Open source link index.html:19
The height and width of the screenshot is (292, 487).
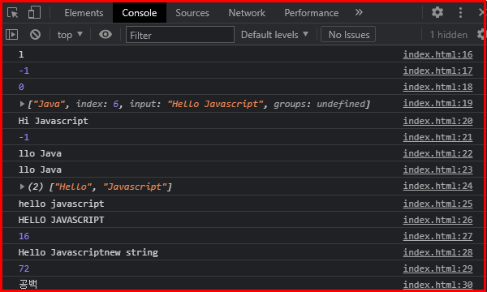pyautogui.click(x=437, y=103)
